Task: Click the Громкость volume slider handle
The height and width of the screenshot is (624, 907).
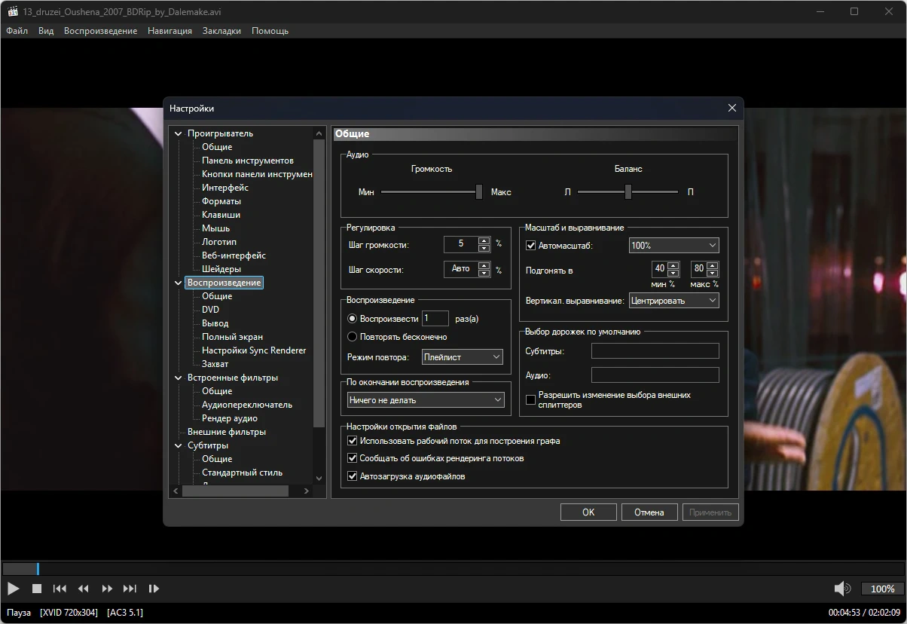Action: click(479, 192)
